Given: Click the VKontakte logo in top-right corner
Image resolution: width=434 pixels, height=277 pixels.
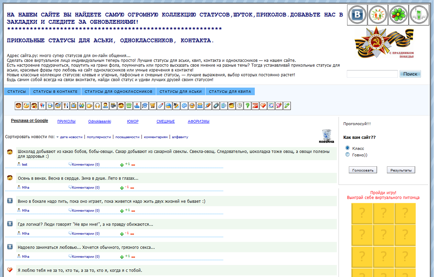Looking at the screenshot, I should point(357,15).
